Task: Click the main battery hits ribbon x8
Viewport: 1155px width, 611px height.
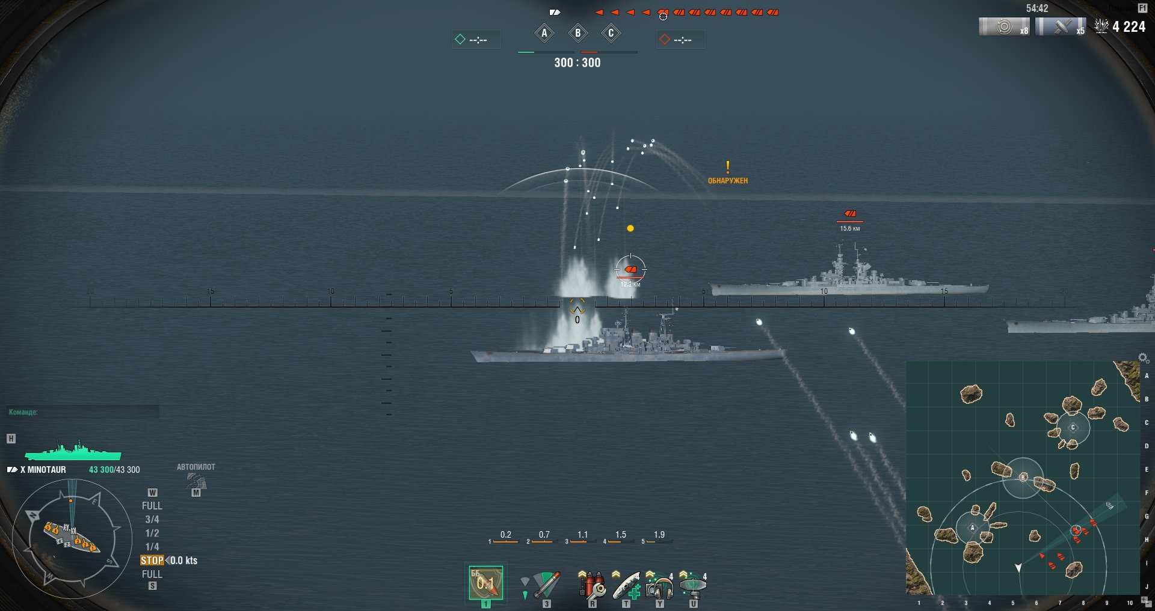Action: (1005, 27)
